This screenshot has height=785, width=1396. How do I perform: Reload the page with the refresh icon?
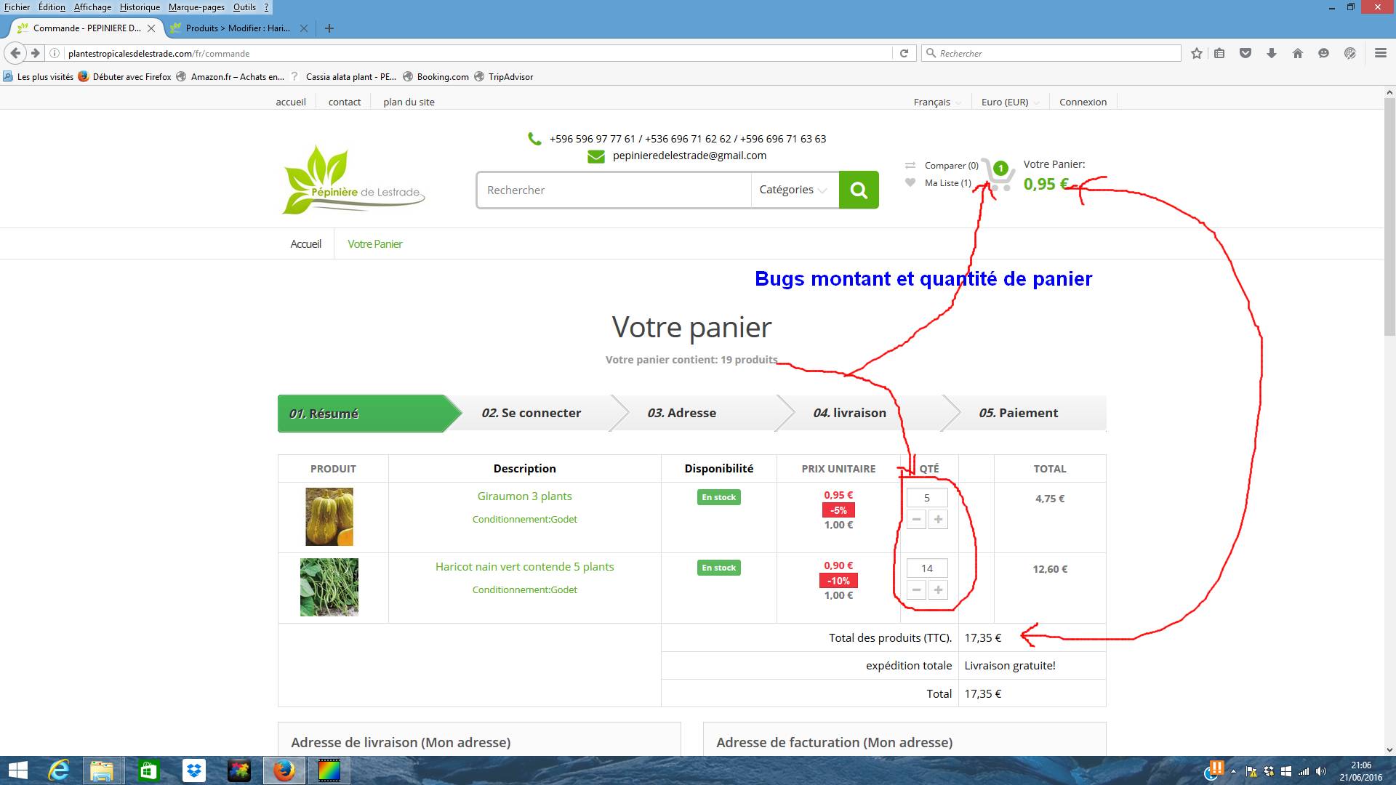(x=904, y=53)
